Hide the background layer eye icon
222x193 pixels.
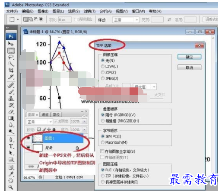29,148
